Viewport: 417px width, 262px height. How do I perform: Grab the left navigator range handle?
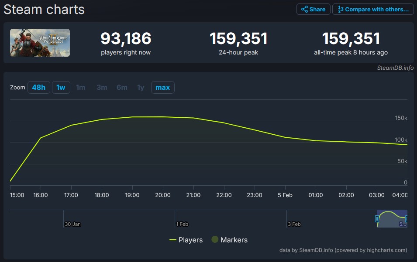(x=377, y=219)
